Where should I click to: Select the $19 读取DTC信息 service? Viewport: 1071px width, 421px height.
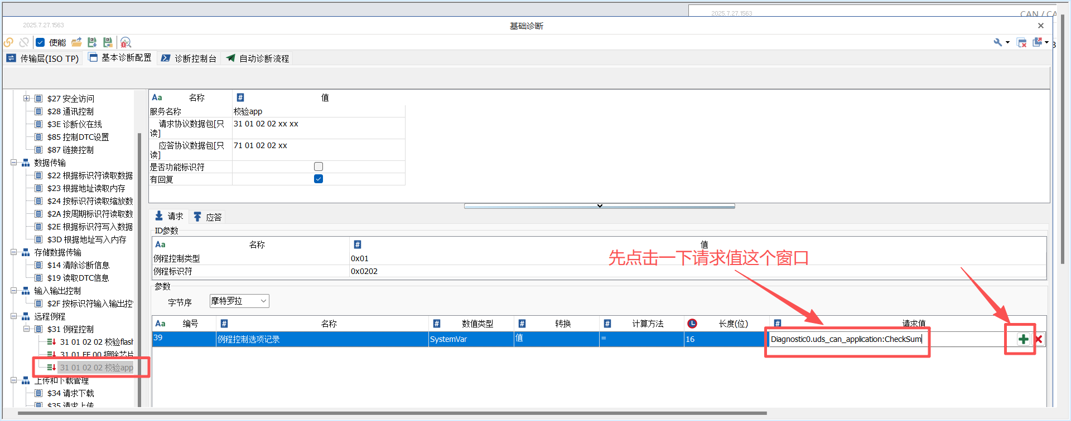[78, 278]
